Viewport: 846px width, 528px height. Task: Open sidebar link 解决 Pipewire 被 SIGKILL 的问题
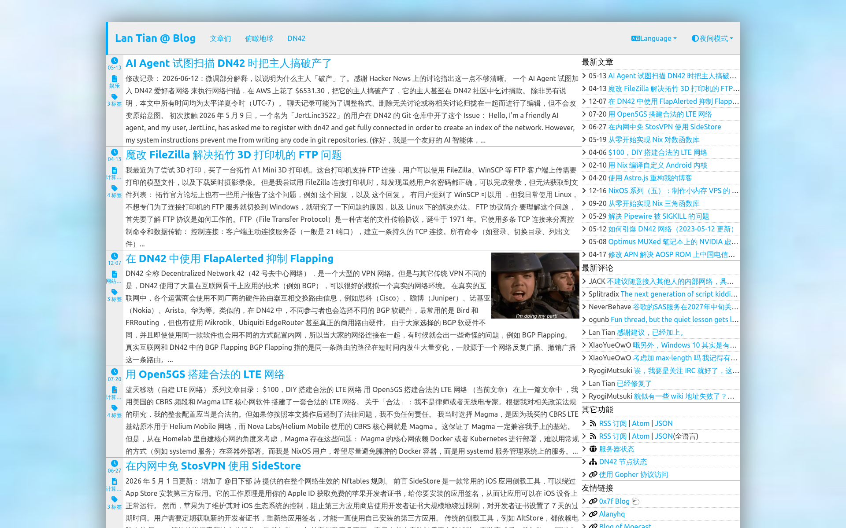pos(658,216)
